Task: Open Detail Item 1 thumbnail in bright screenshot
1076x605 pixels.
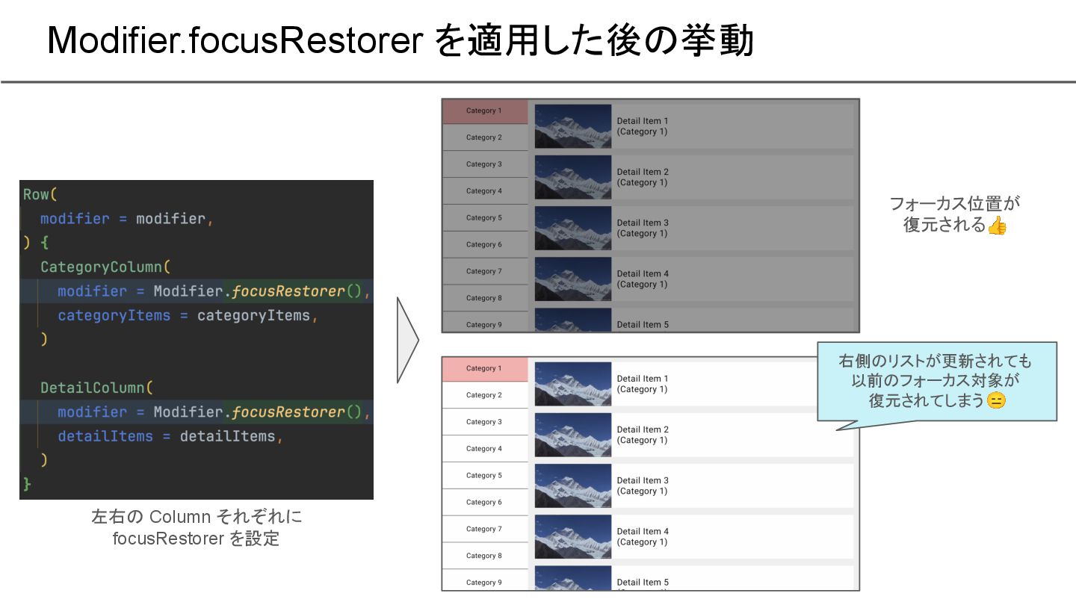Action: coord(573,384)
